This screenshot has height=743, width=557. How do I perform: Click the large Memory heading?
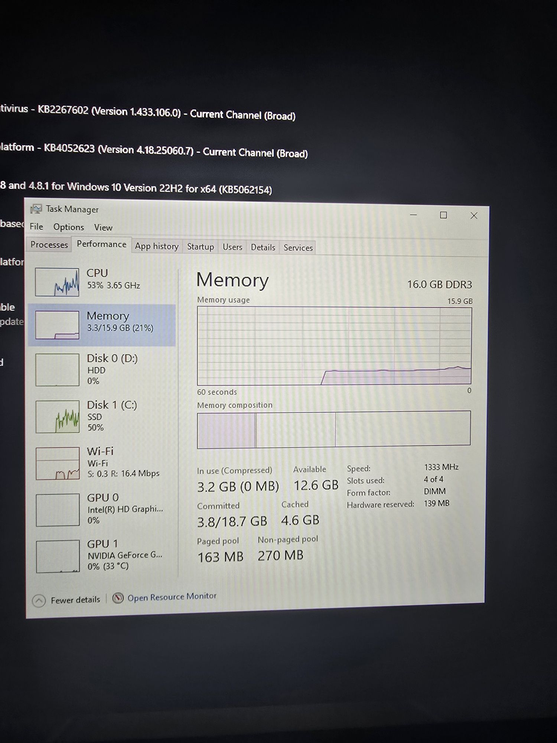(232, 280)
